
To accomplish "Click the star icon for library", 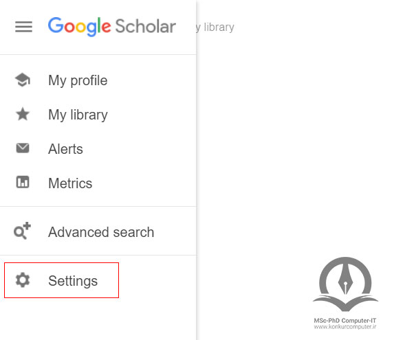I will tap(23, 114).
